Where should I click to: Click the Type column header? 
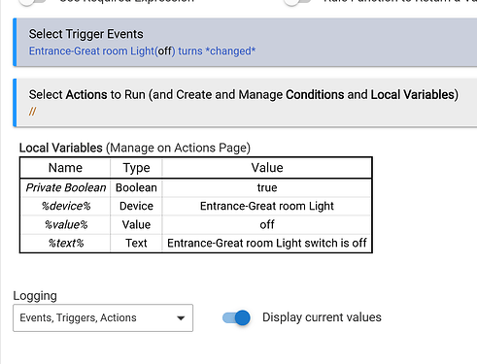(136, 168)
